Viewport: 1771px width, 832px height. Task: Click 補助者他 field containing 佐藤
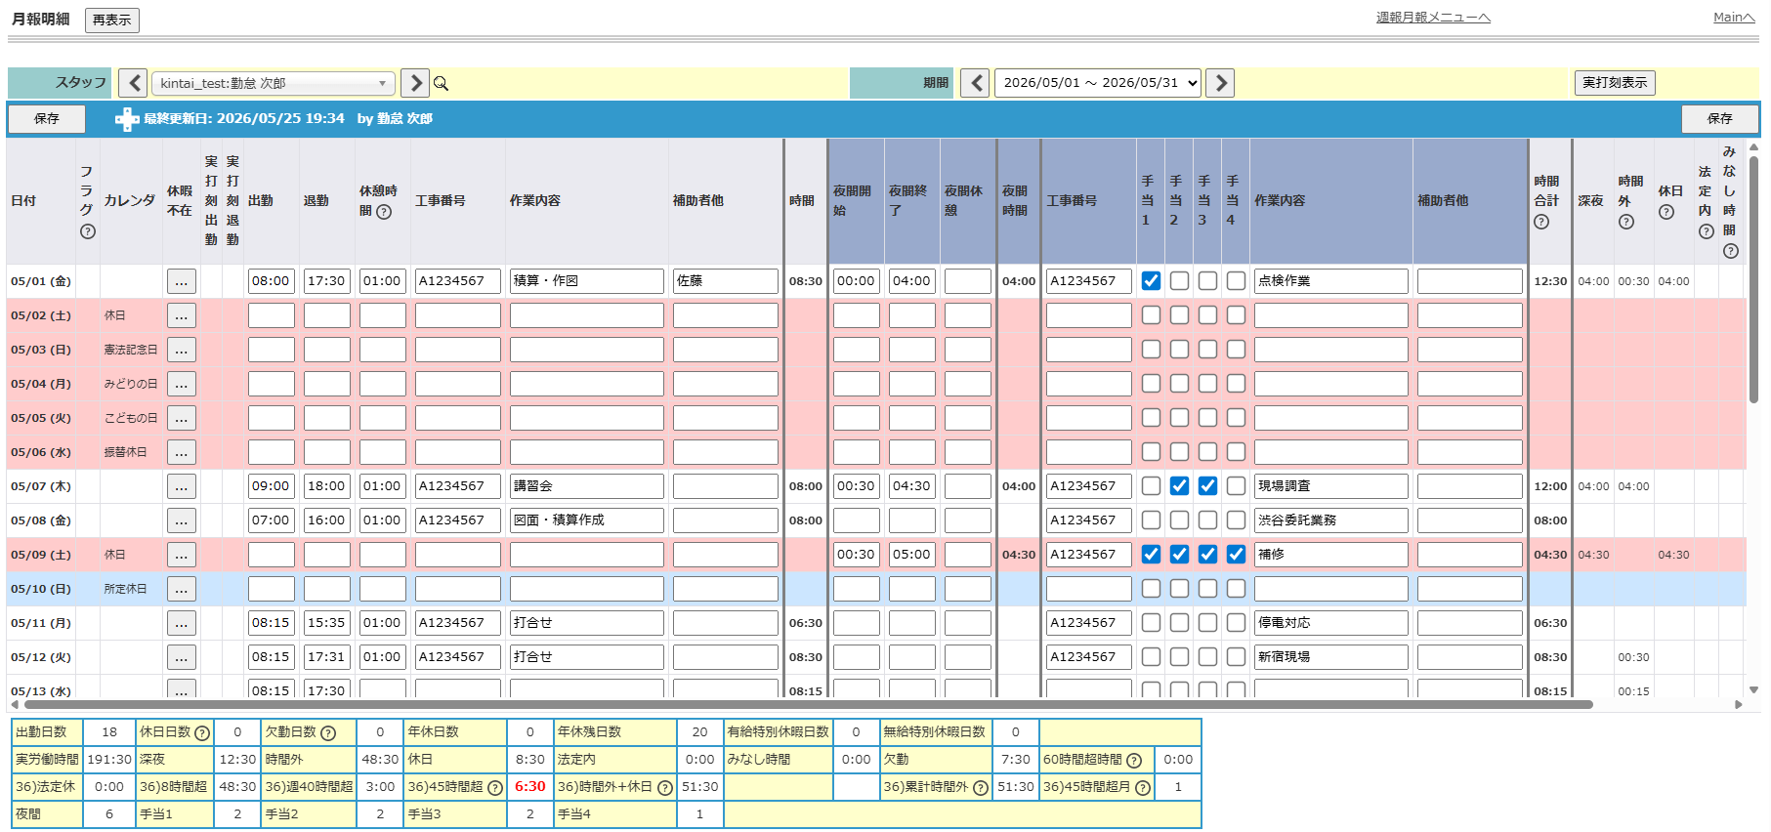tap(726, 281)
